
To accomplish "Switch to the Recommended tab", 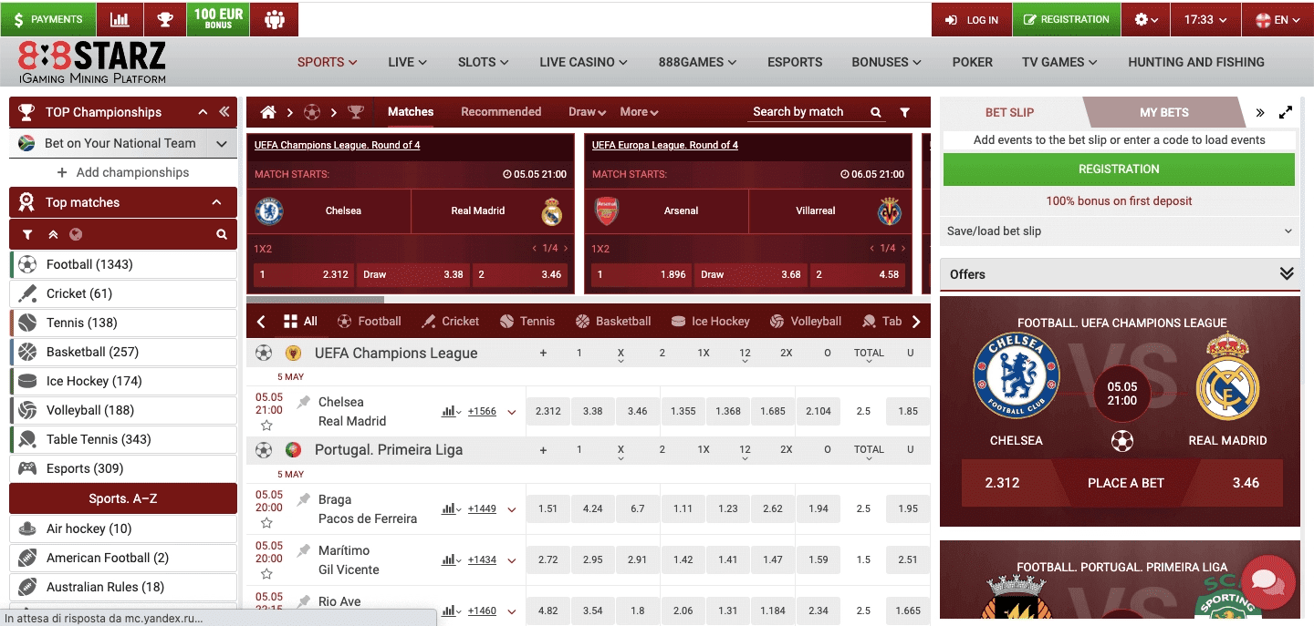I will point(501,112).
